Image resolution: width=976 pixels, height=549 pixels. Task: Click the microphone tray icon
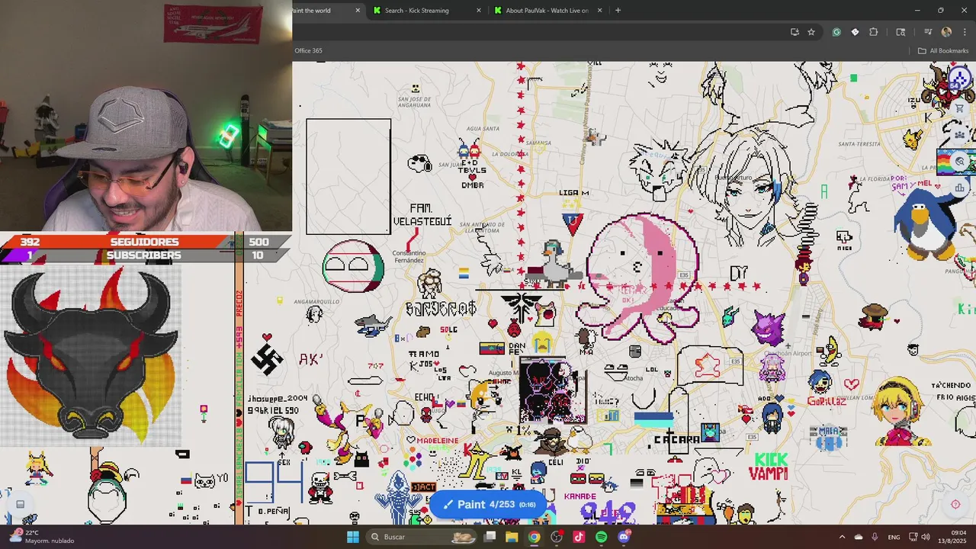[875, 537]
